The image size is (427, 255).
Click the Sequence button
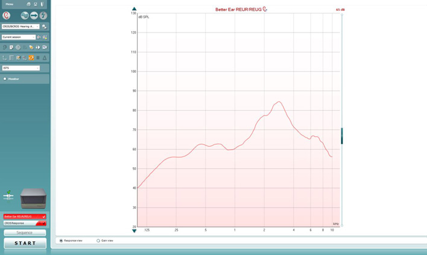click(25, 233)
